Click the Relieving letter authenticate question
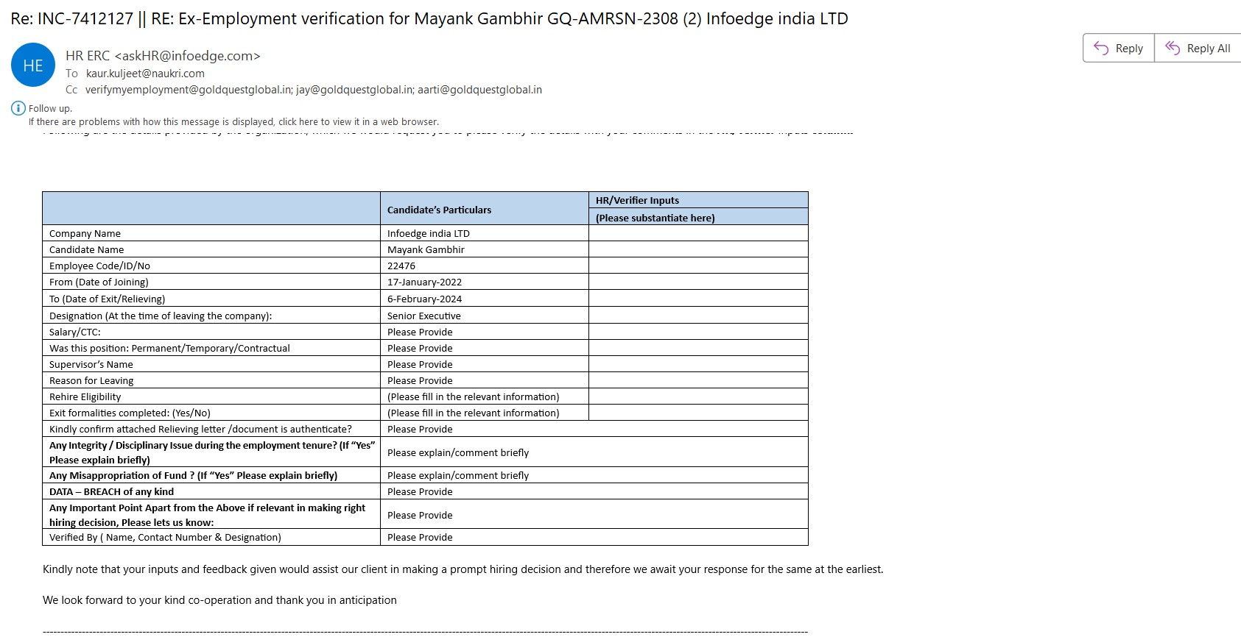The height and width of the screenshot is (637, 1241). coord(200,429)
